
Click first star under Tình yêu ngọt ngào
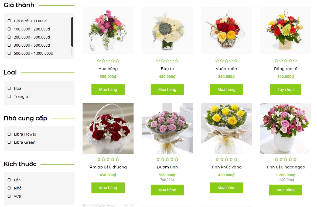click(276, 159)
